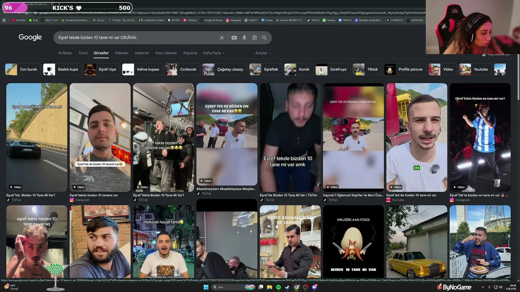Apply the Profile picture filter chip
Image resolution: width=520 pixels, height=292 pixels.
tap(405, 69)
